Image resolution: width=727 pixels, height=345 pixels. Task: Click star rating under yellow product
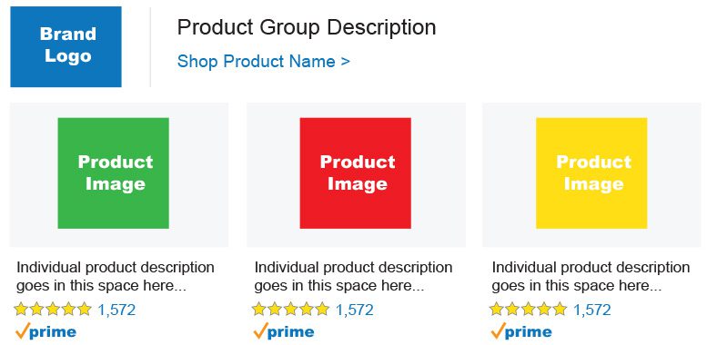[x=528, y=309]
